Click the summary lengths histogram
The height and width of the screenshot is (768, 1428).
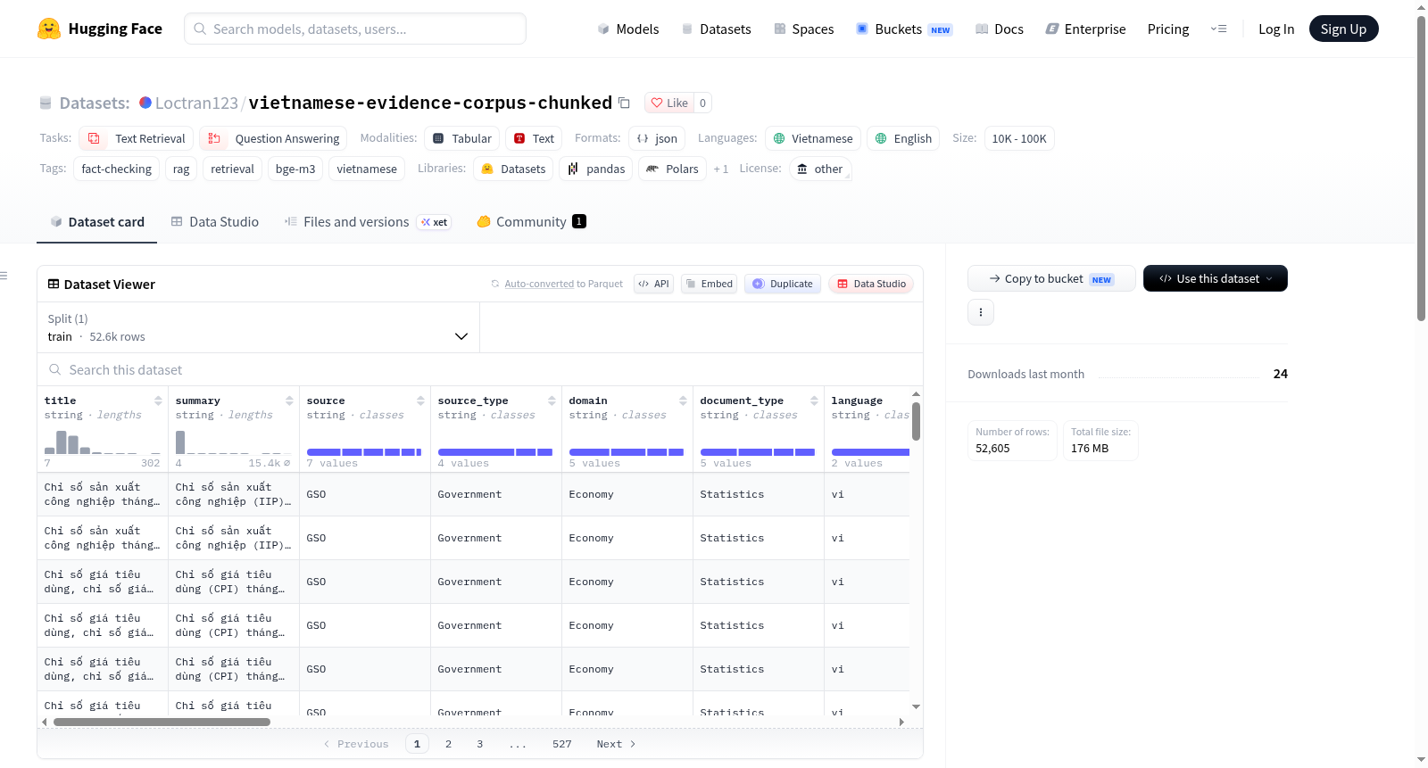pyautogui.click(x=234, y=442)
